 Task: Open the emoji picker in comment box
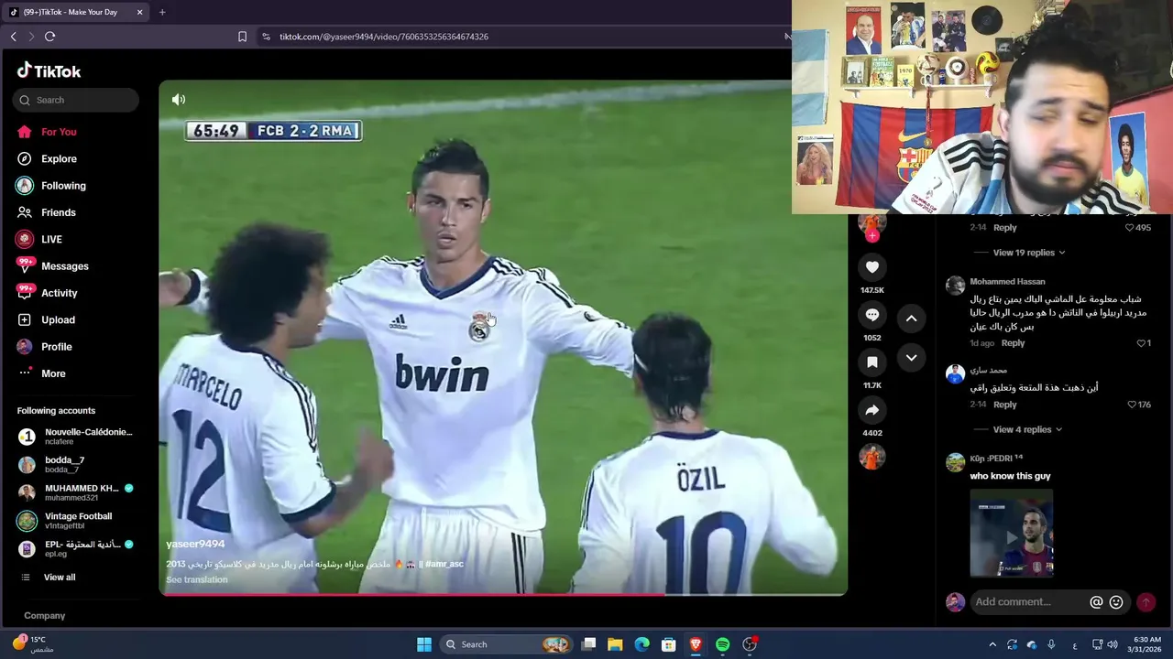click(x=1116, y=602)
